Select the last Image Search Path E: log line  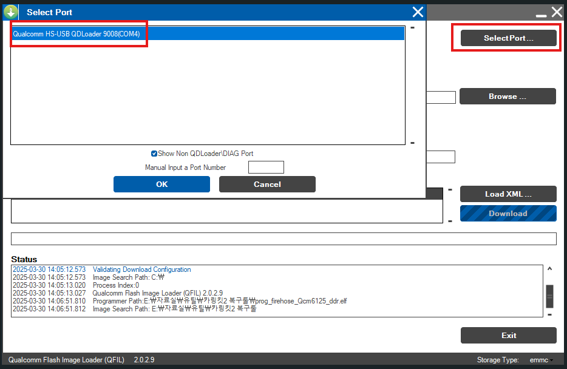[x=135, y=309]
